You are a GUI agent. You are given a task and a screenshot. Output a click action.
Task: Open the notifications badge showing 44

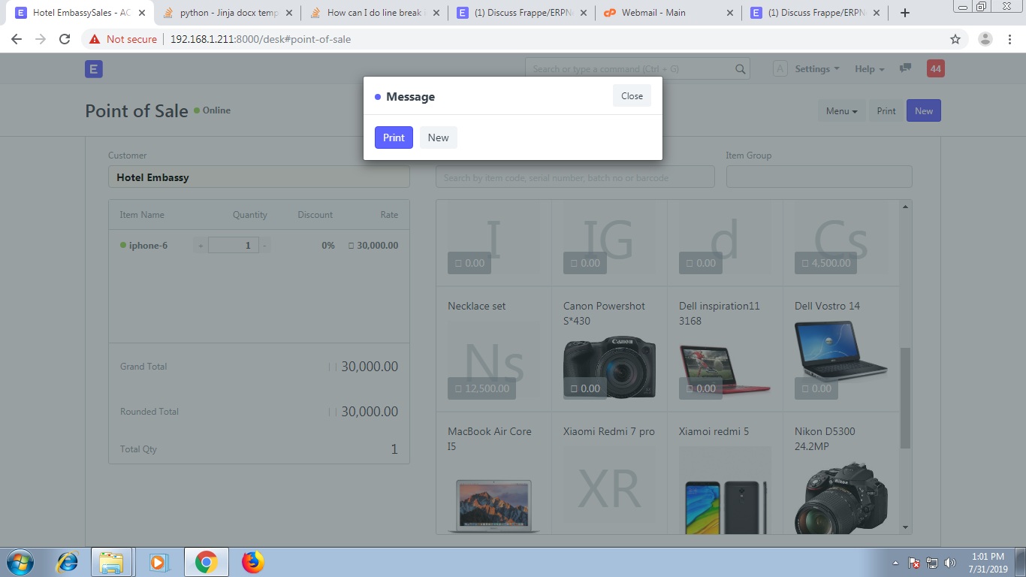(935, 68)
